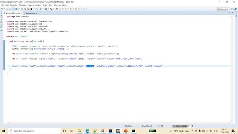Collapse the def main fold marker

click(6, 41)
